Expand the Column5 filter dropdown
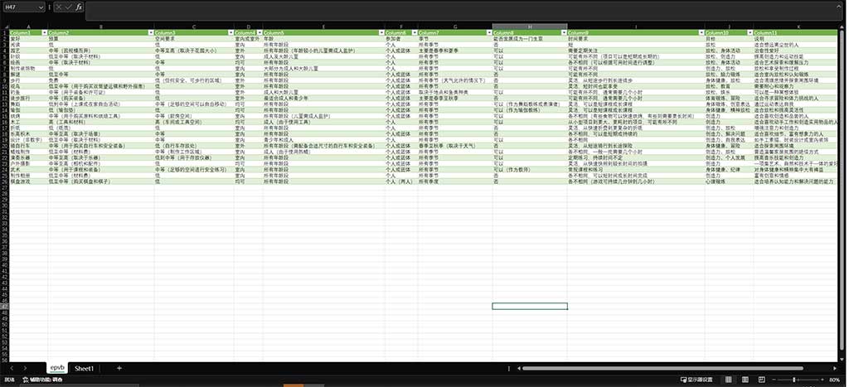The image size is (849, 387). [381, 32]
